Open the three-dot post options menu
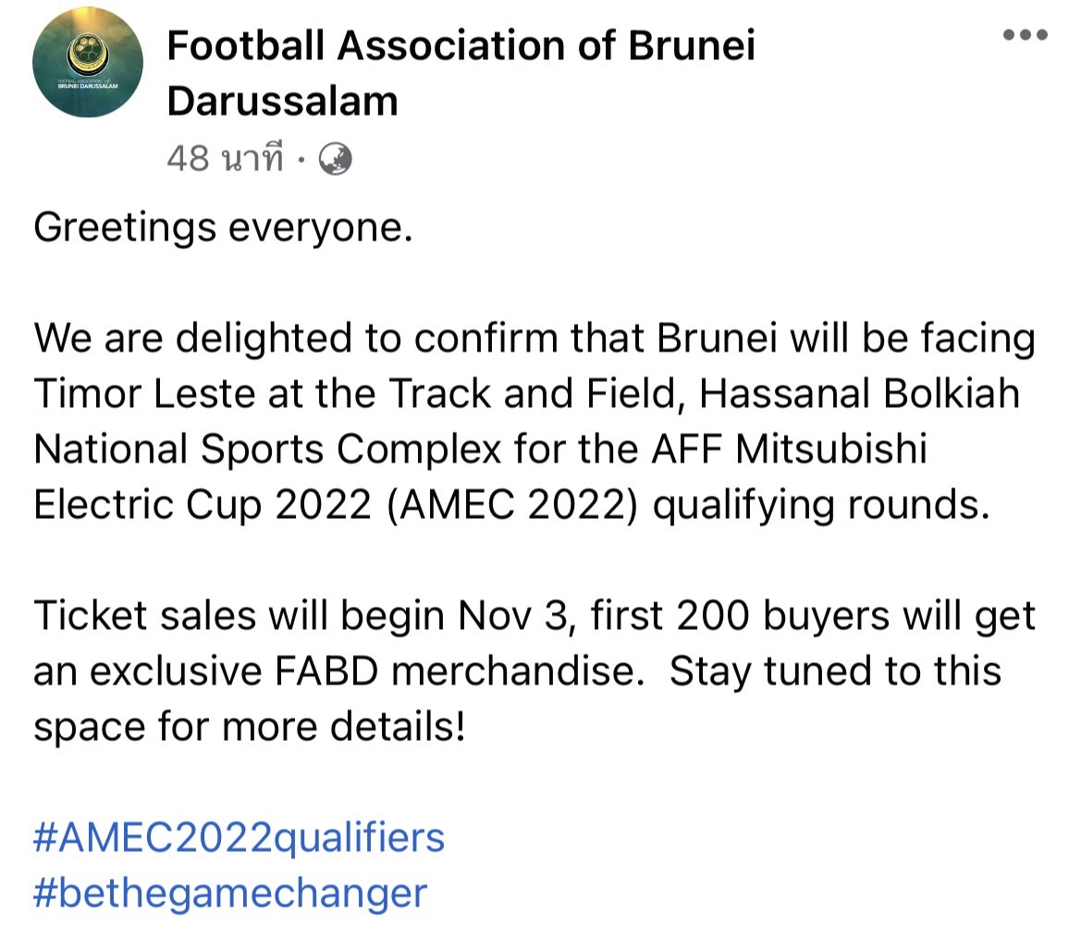 pyautogui.click(x=1025, y=36)
